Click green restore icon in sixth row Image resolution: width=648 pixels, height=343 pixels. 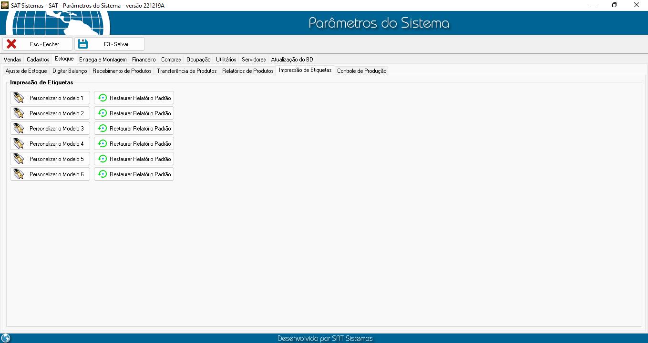[102, 174]
